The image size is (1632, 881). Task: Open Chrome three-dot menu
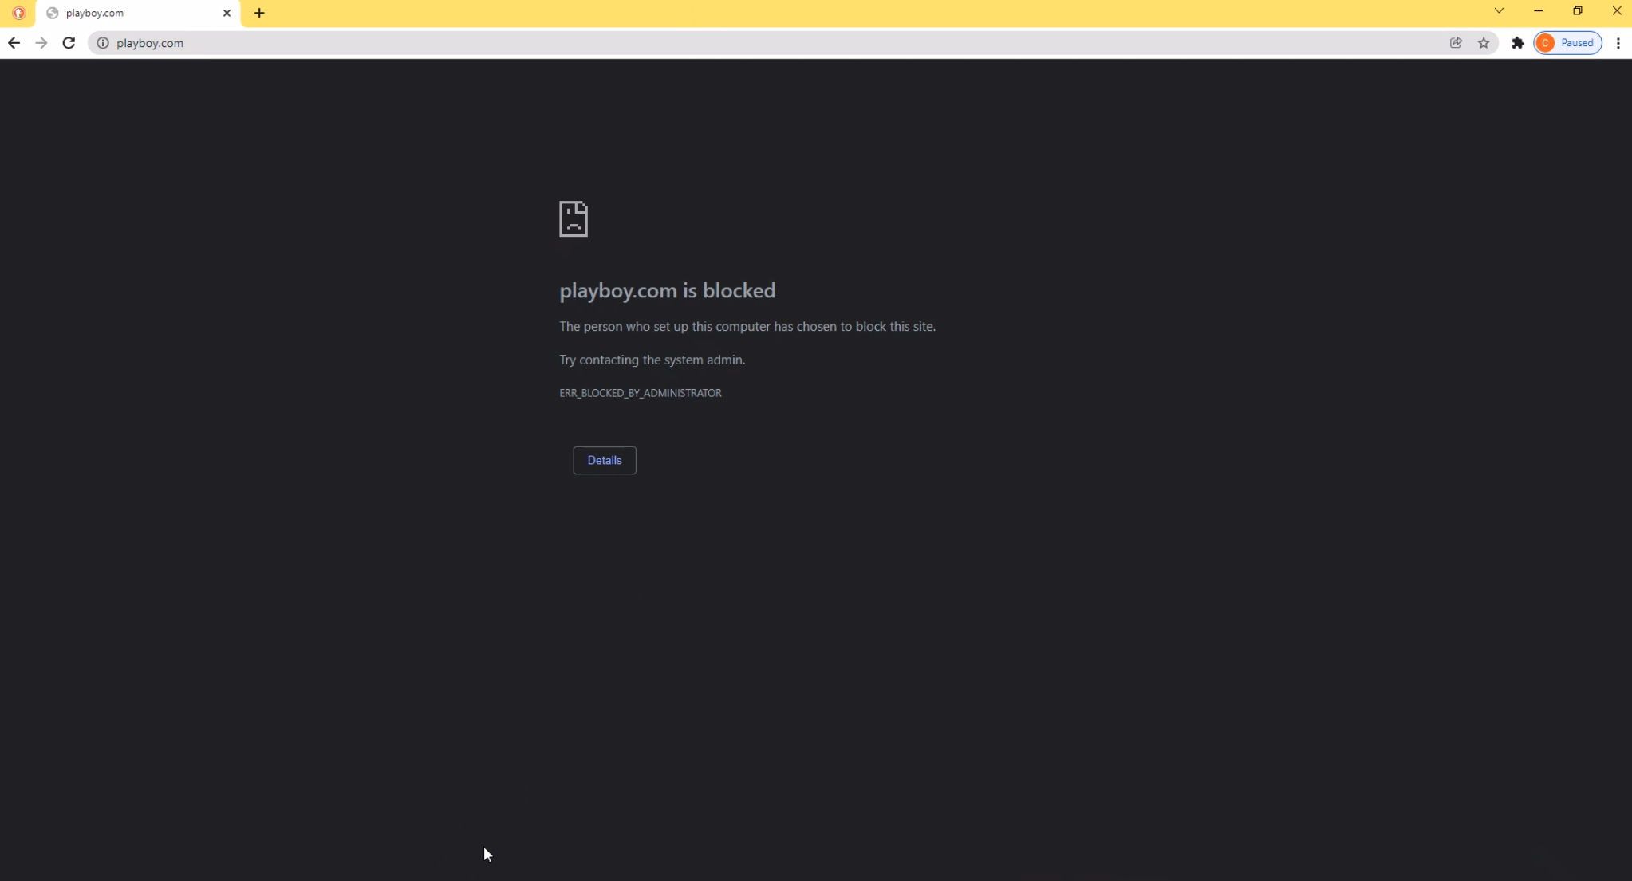(1618, 43)
